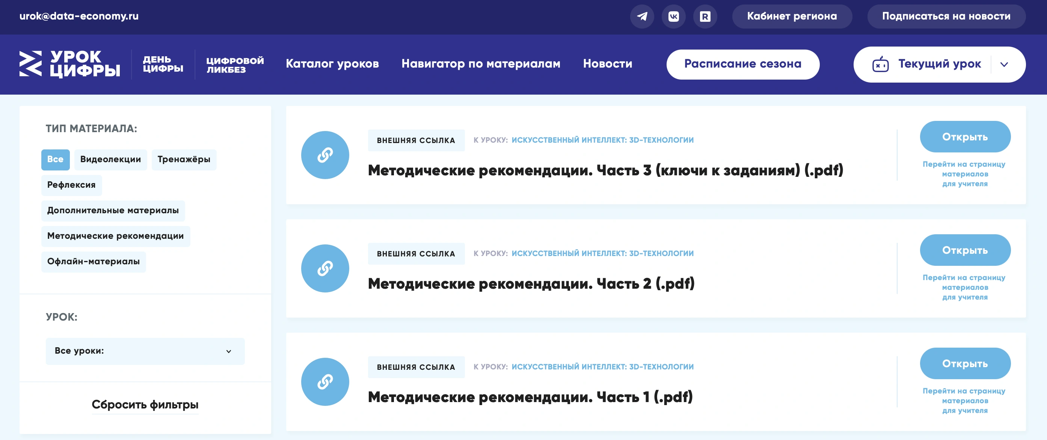Open title Методические рекомендации. Часть 3 (ключи к заданиям)
Image resolution: width=1047 pixels, height=440 pixels.
click(x=605, y=170)
